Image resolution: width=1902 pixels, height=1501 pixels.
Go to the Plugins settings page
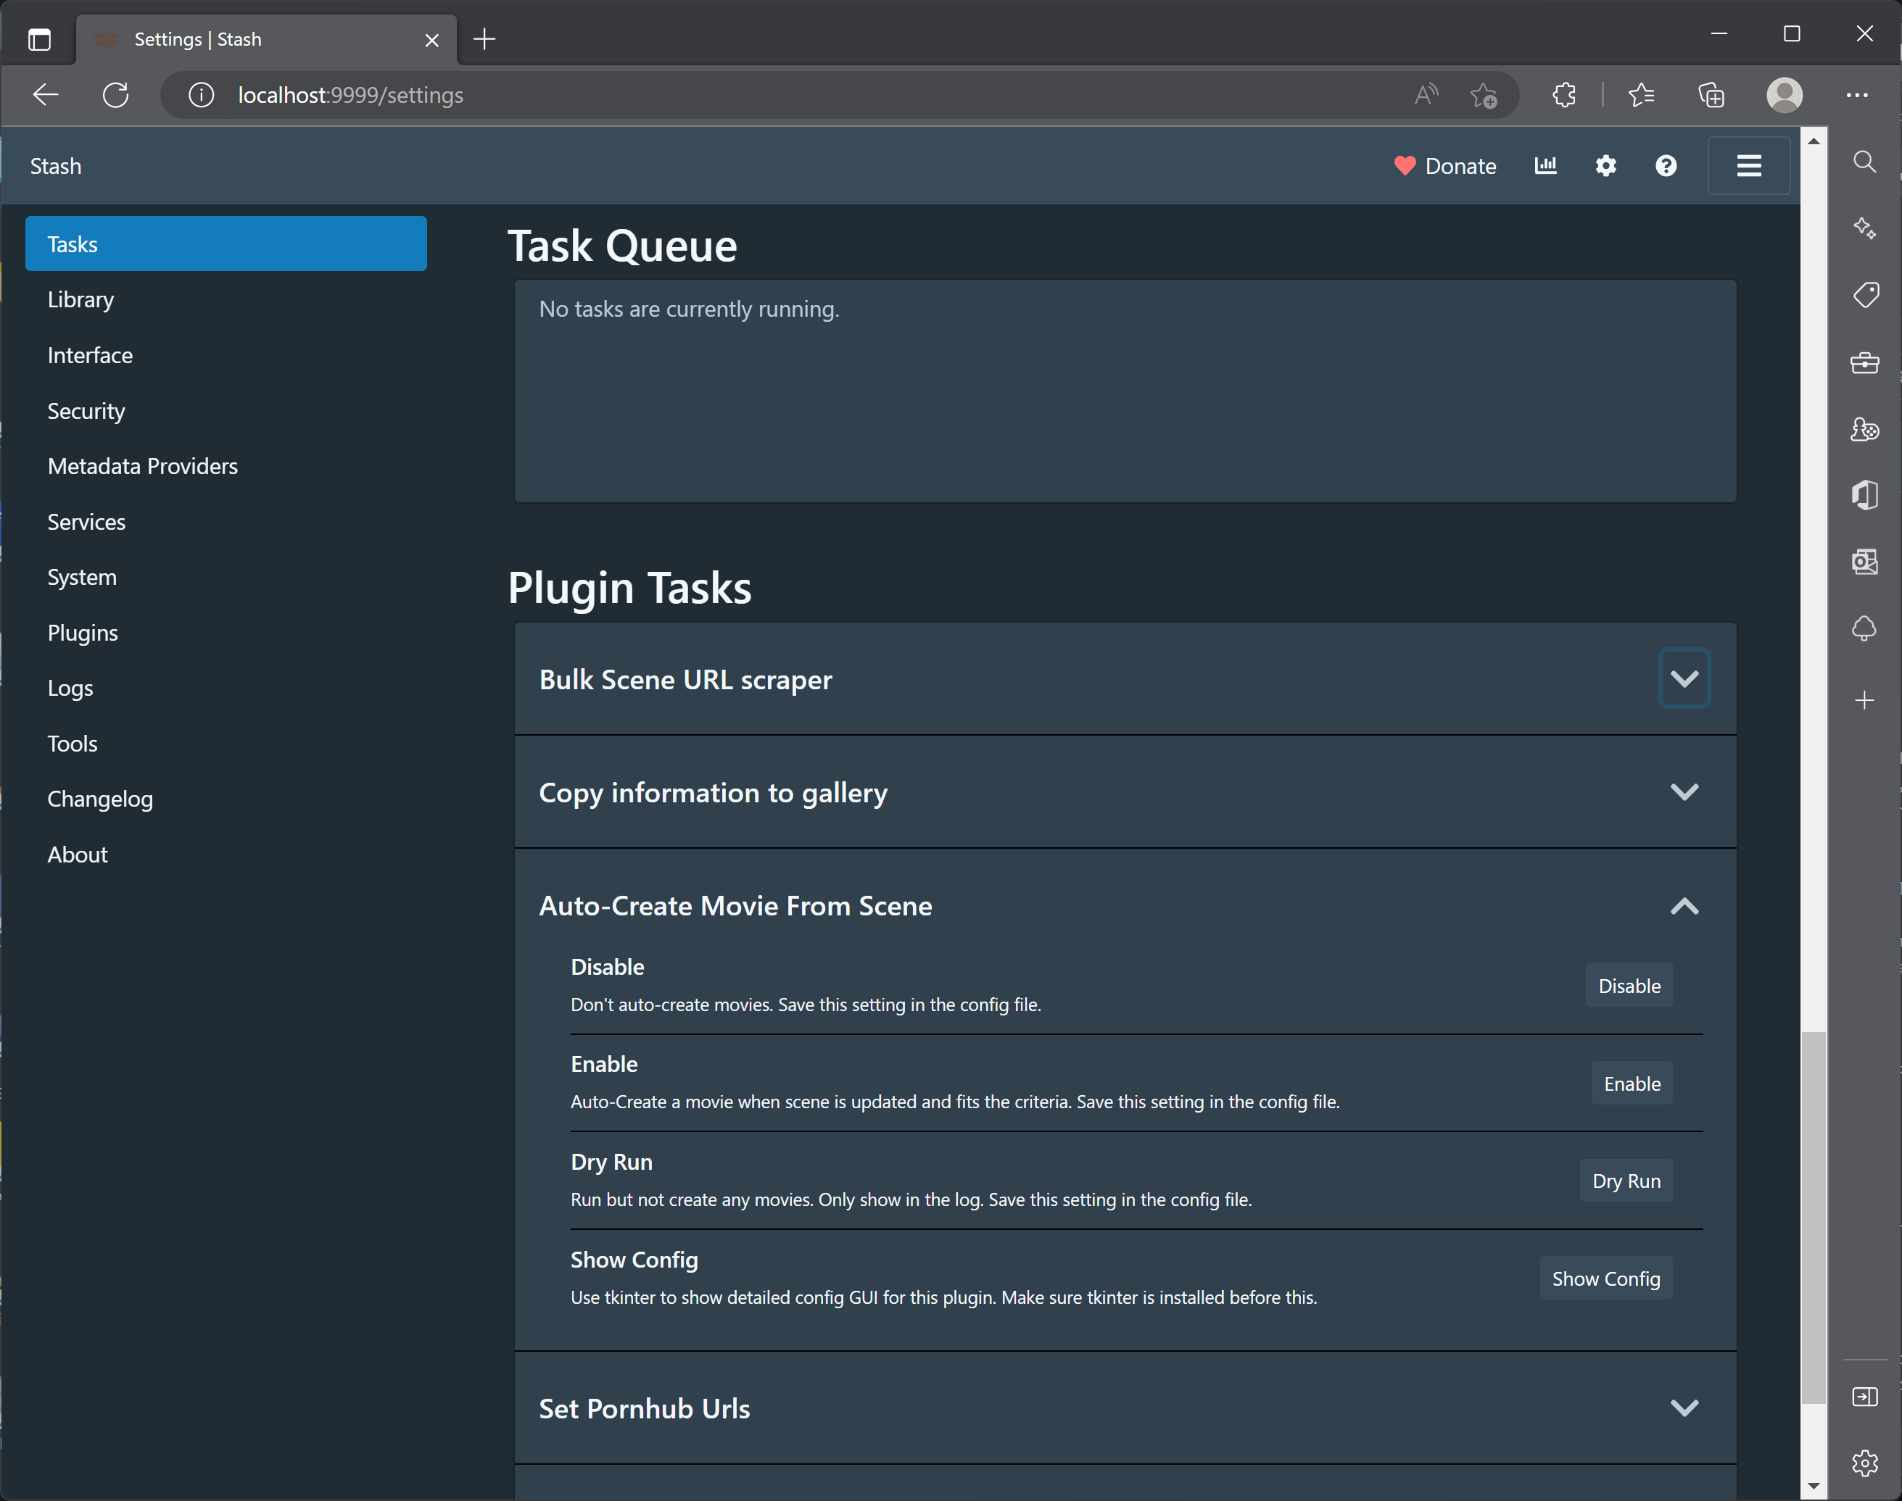[83, 633]
